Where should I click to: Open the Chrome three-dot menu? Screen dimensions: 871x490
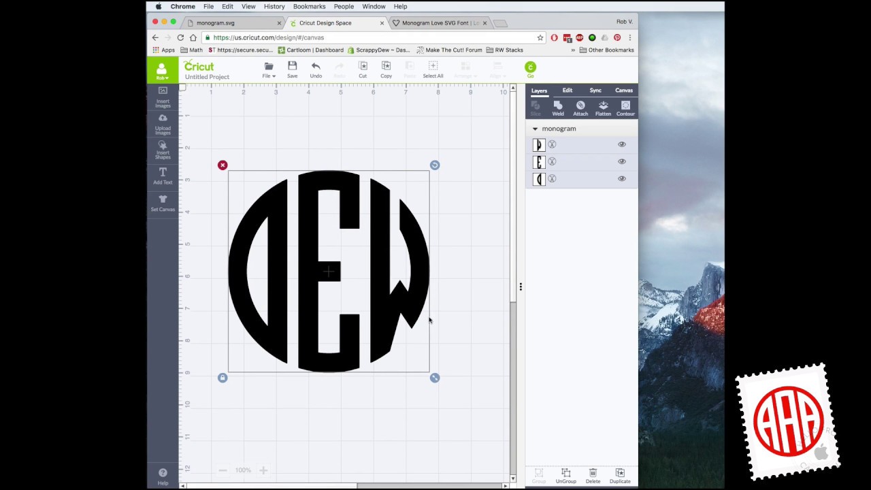tap(630, 37)
